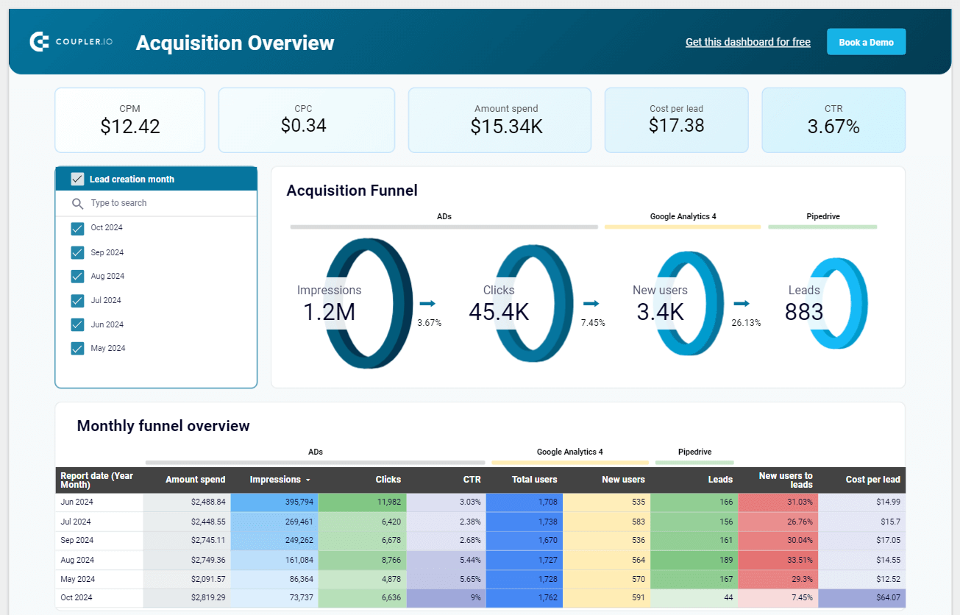Screen dimensions: 960x615
Task: Click the Jun 2024 row in table
Action: coord(480,502)
